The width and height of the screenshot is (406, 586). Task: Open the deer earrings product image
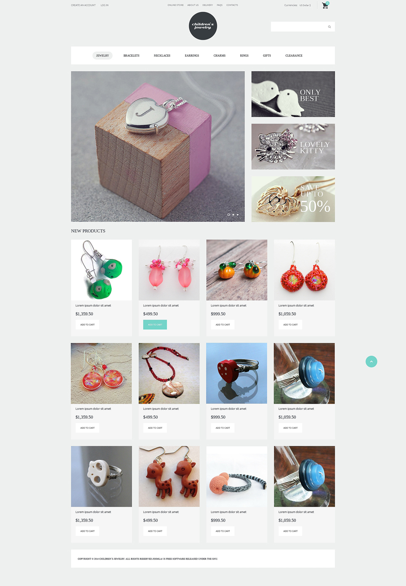(x=169, y=476)
